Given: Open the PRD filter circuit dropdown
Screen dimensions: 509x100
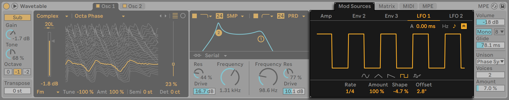Looking at the screenshot, I should (296, 16).
